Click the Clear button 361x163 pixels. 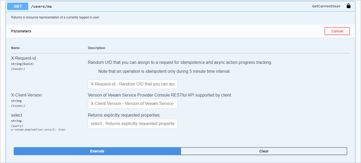point(264,151)
